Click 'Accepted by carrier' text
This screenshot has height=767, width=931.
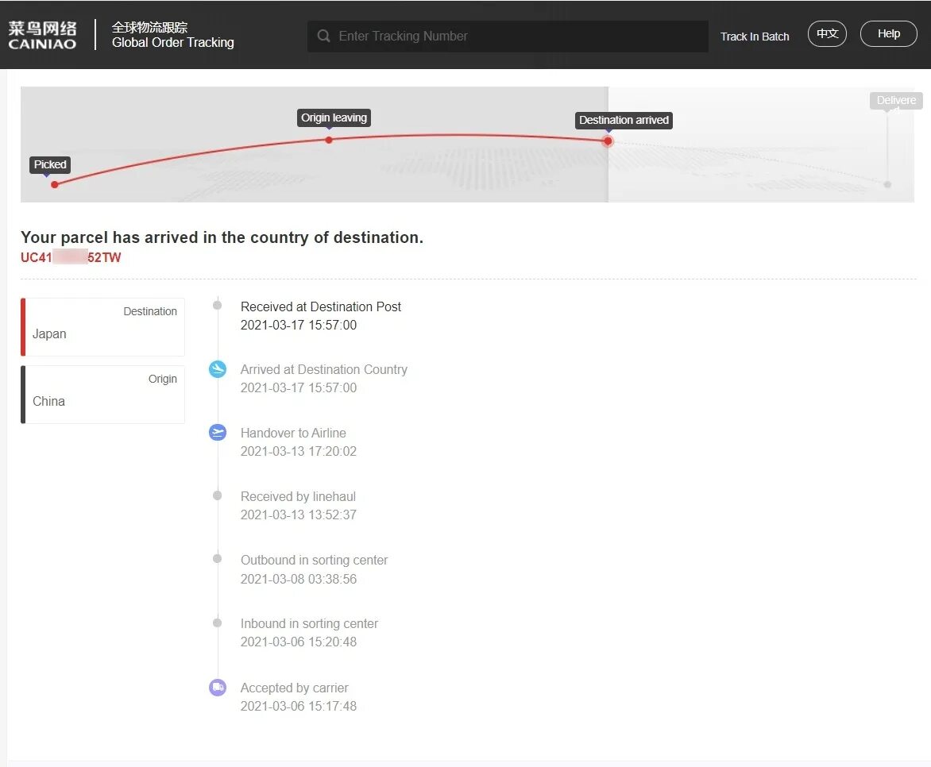[295, 688]
